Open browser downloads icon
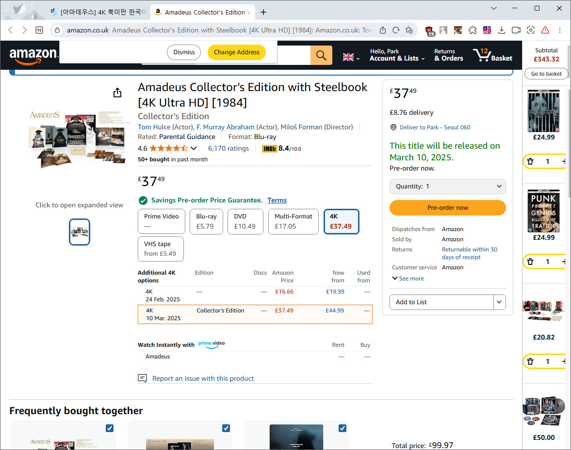 tap(502, 30)
